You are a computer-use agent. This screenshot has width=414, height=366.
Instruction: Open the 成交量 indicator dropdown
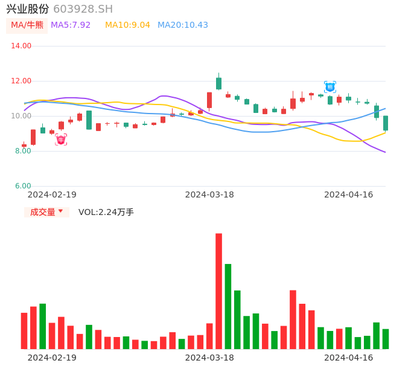46,212
